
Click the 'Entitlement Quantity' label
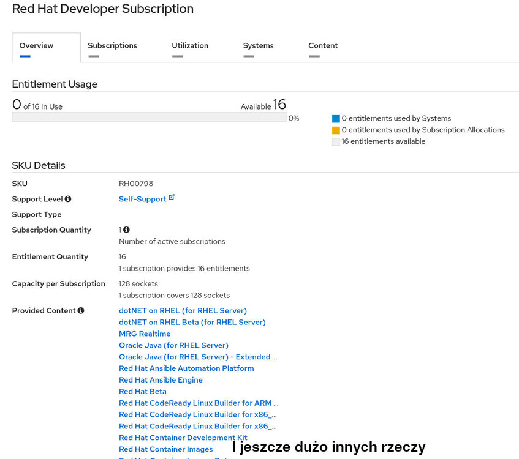pos(50,256)
